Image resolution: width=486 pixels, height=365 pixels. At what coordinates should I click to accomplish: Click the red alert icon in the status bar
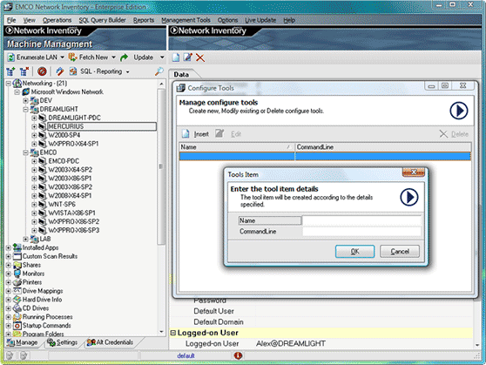point(238,355)
